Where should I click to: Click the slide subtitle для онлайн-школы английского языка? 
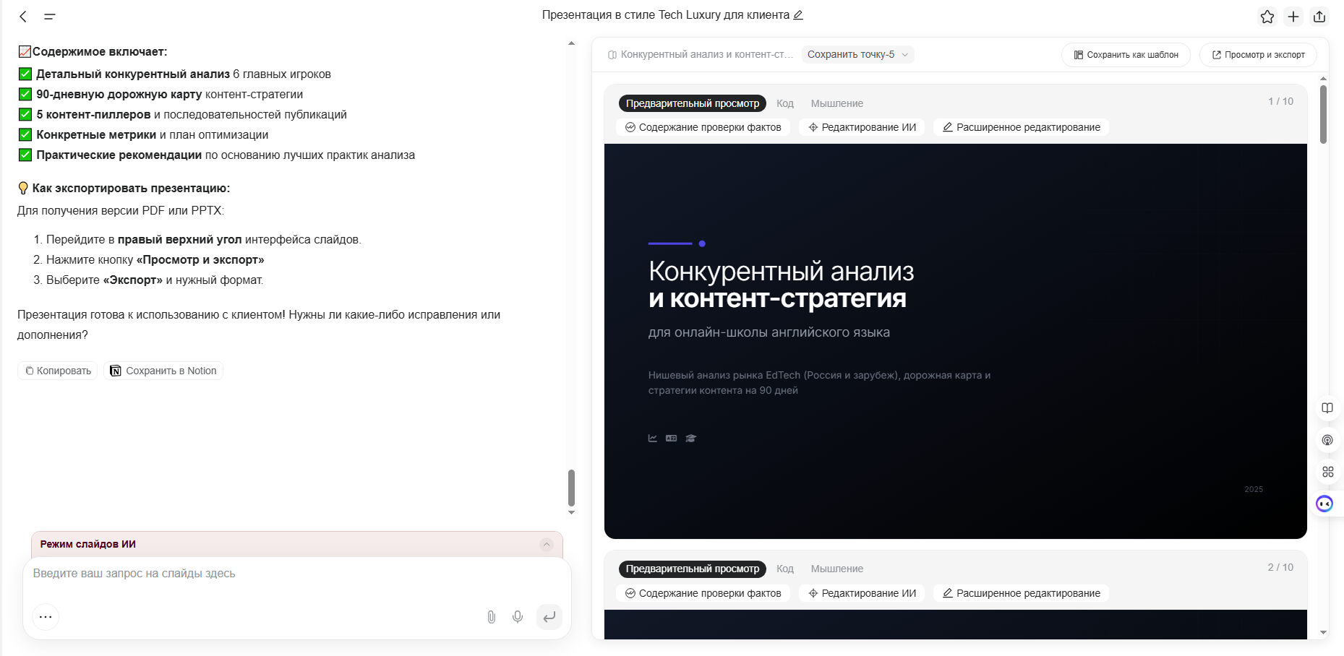click(769, 332)
